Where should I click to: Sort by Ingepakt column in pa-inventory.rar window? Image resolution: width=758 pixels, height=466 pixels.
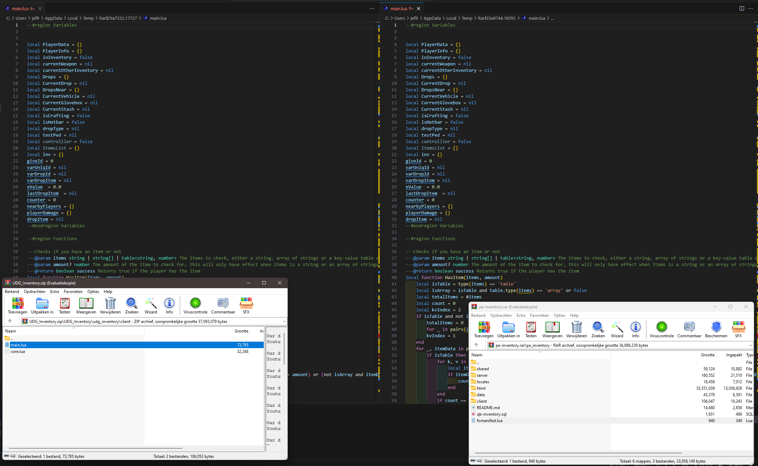click(x=734, y=355)
